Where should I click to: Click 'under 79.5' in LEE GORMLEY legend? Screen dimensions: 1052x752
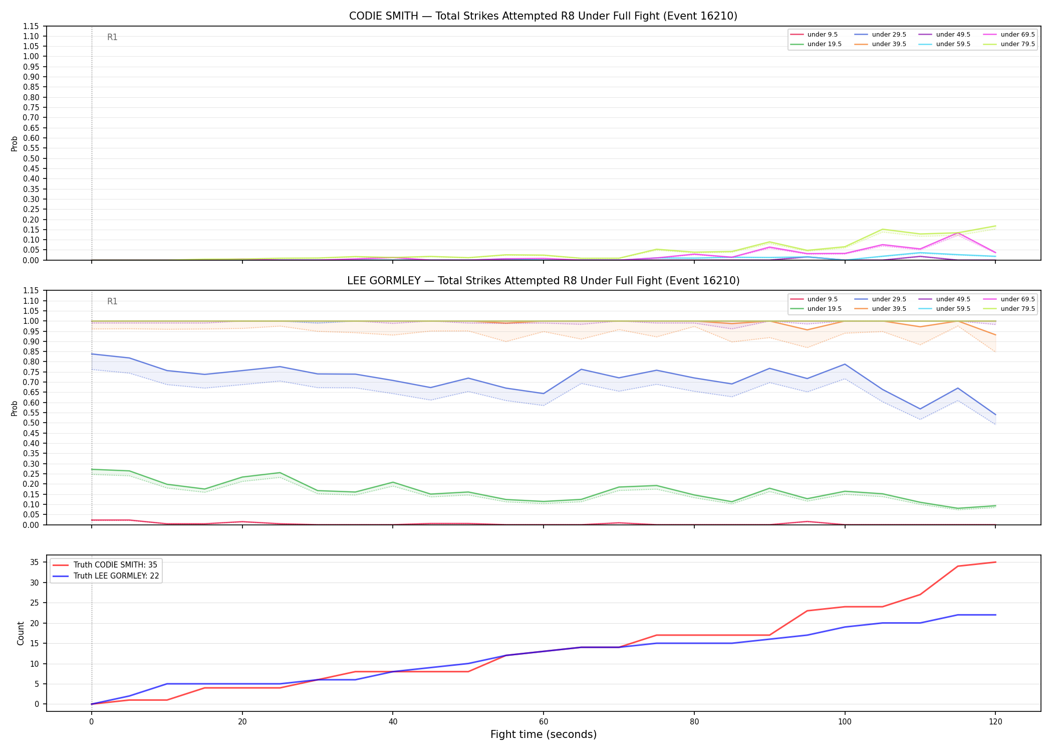coord(1018,309)
